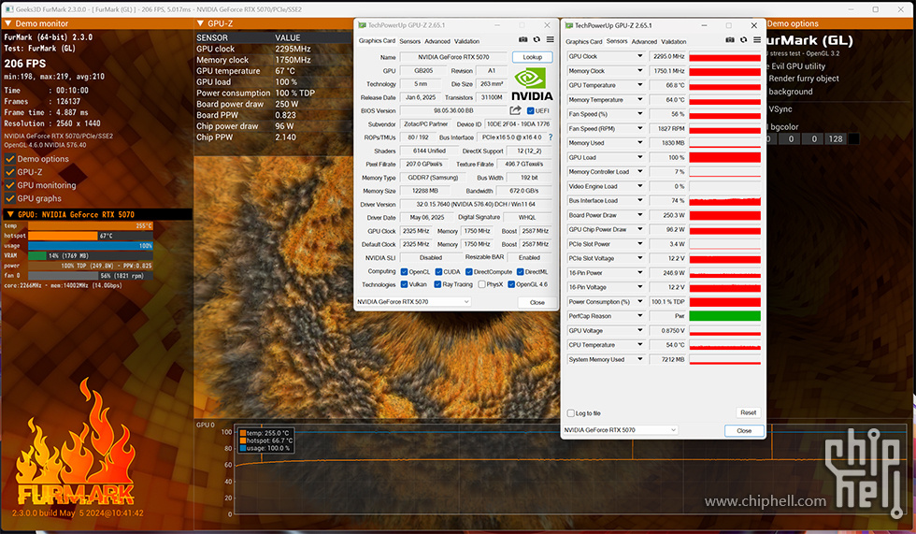Click Close button in GPU-Z Graphics Card window
Viewport: 916px width, 534px height.
click(537, 303)
